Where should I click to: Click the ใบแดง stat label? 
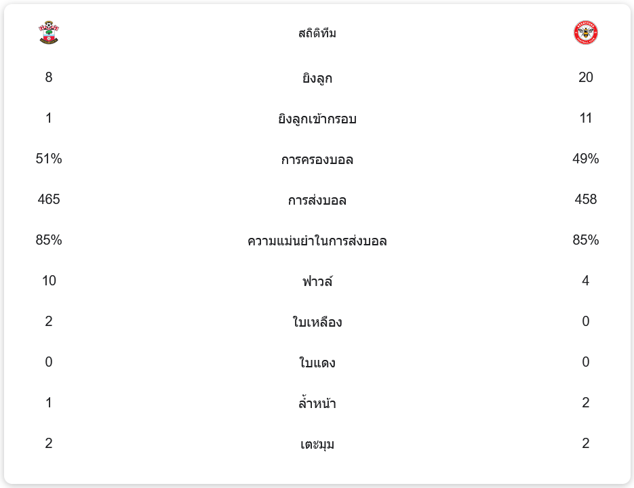click(x=317, y=363)
